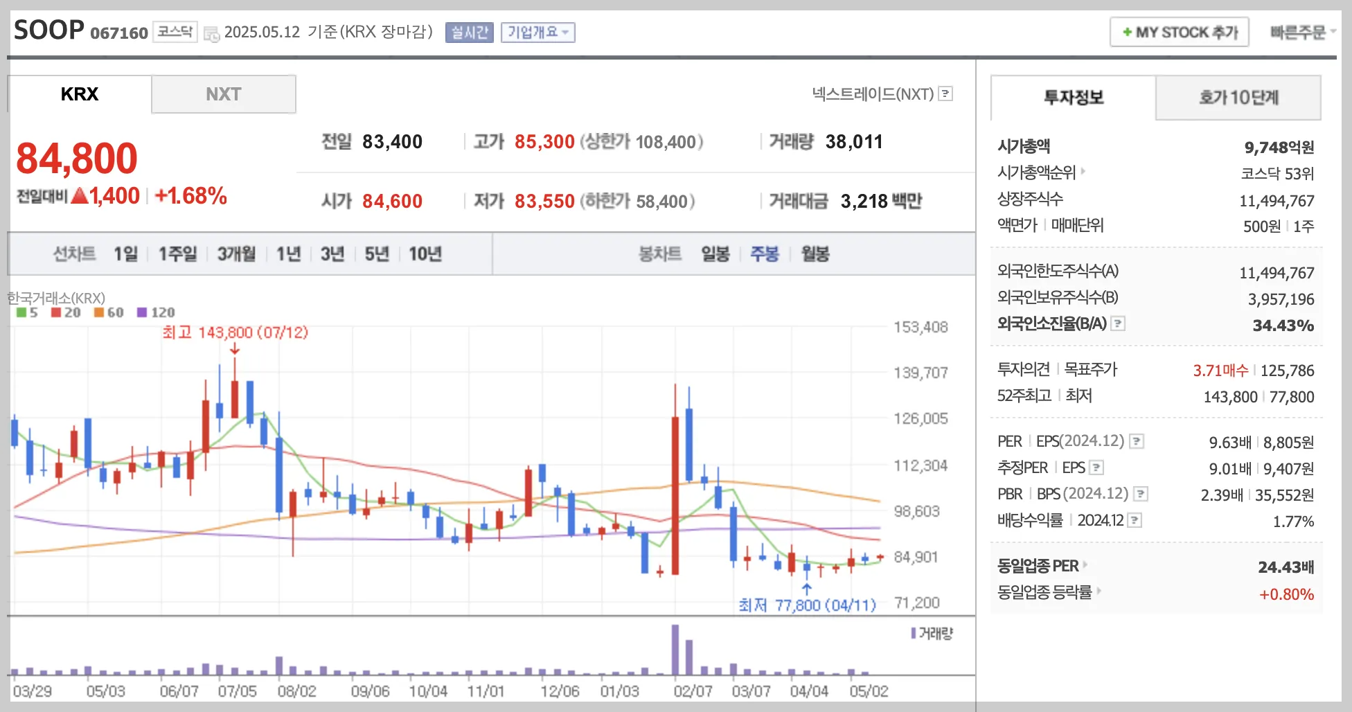Viewport: 1352px width, 712px height.
Task: Open the 투자정보 tab
Action: coord(1074,98)
